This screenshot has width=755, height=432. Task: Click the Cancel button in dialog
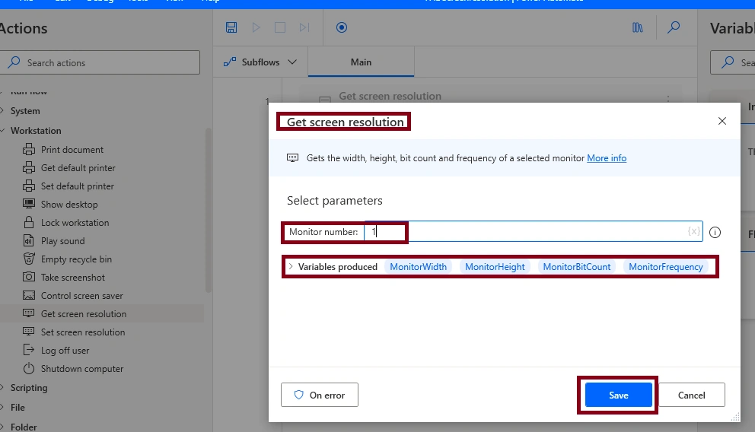click(691, 395)
